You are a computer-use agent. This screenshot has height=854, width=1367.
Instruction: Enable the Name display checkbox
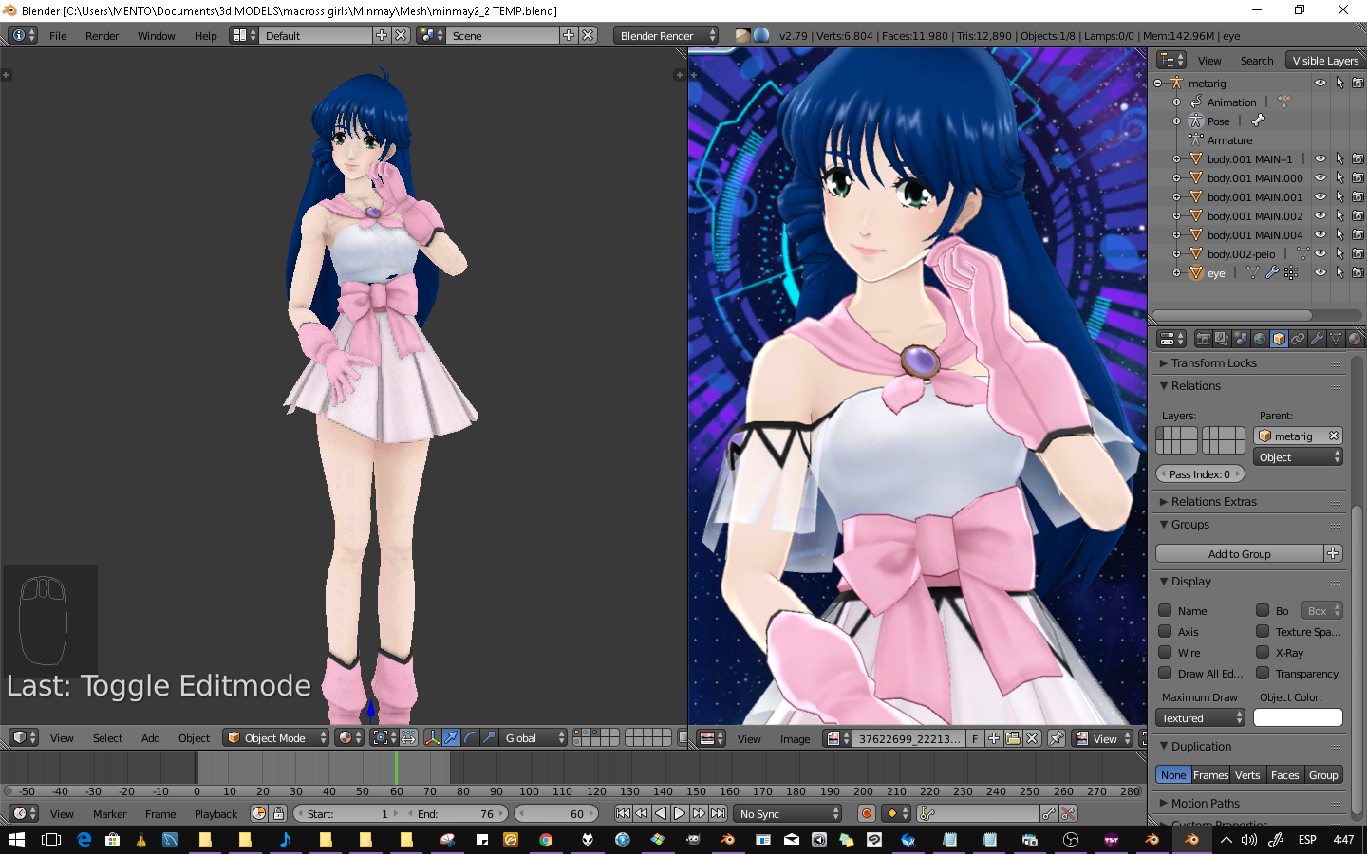point(1165,610)
